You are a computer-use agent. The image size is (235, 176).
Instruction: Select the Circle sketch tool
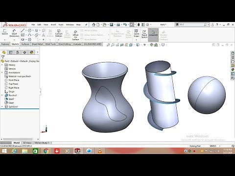(29, 30)
